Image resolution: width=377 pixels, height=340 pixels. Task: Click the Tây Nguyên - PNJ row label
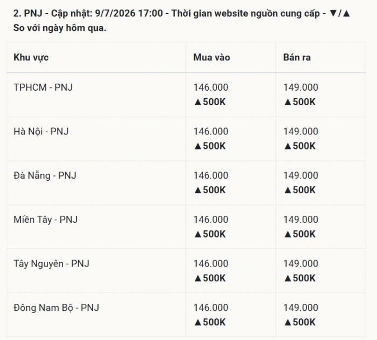coord(52,264)
